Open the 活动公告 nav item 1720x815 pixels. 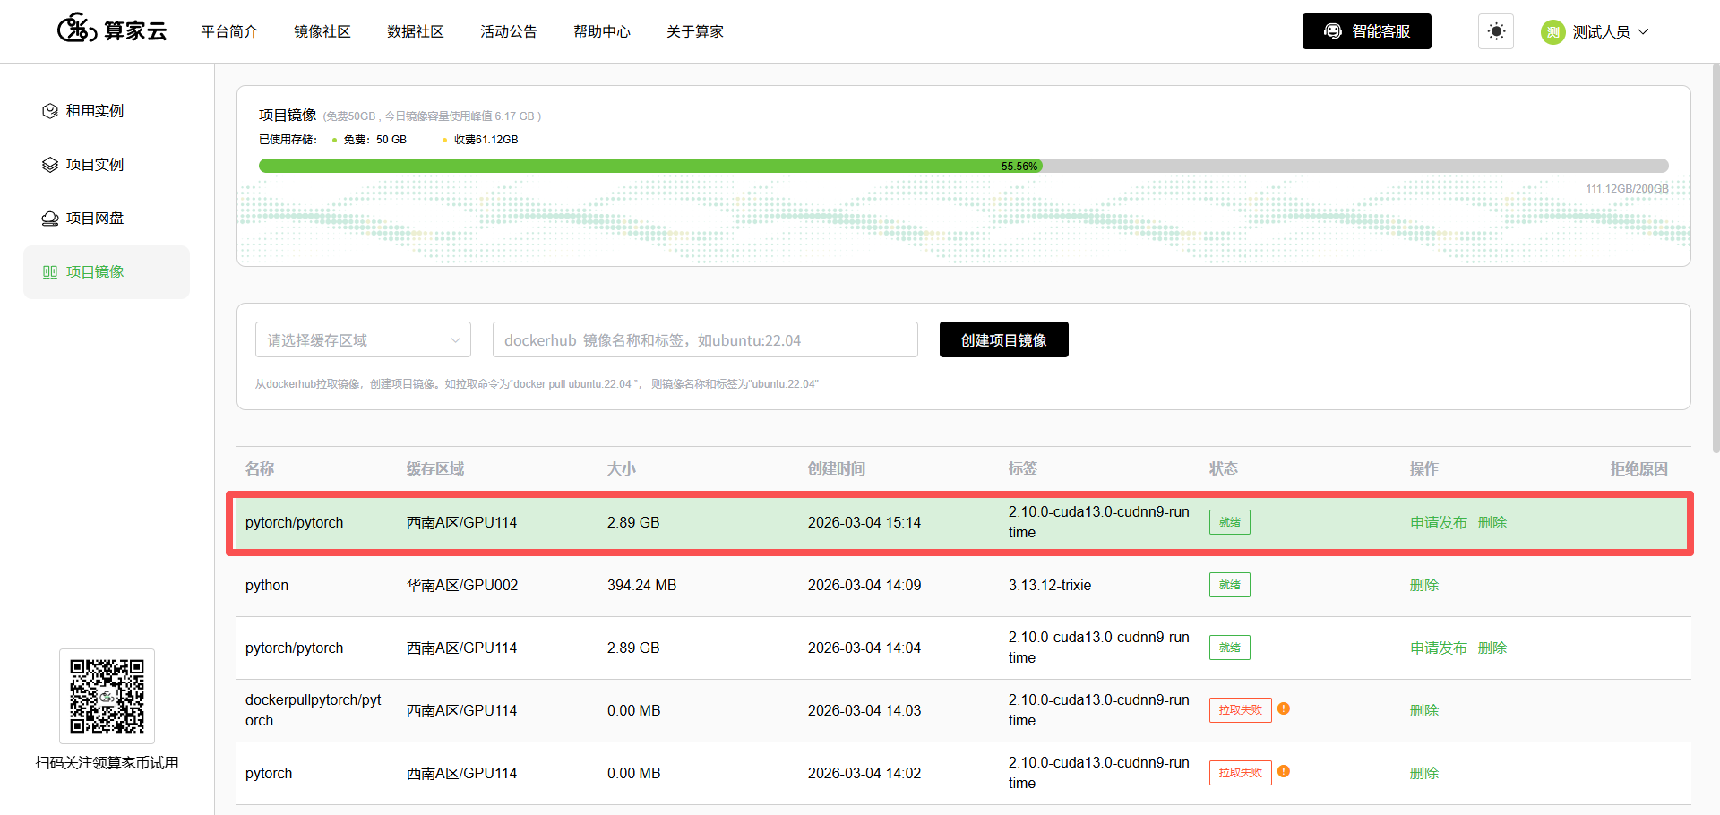[x=509, y=31]
